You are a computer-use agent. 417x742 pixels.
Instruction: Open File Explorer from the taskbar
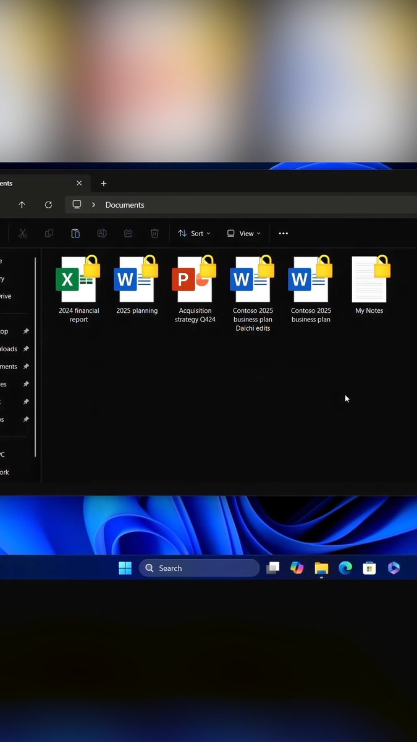point(321,568)
